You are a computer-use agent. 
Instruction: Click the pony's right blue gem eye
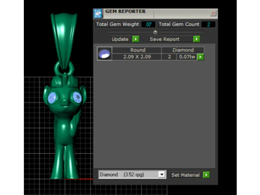pyautogui.click(x=77, y=97)
